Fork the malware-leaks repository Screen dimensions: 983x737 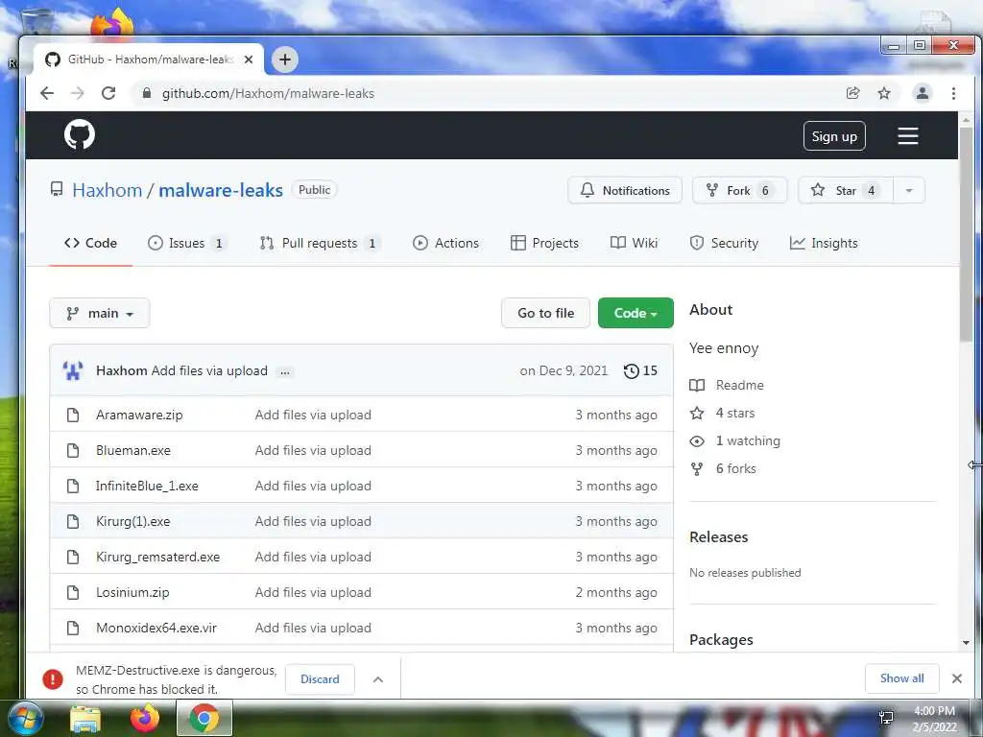pyautogui.click(x=740, y=191)
